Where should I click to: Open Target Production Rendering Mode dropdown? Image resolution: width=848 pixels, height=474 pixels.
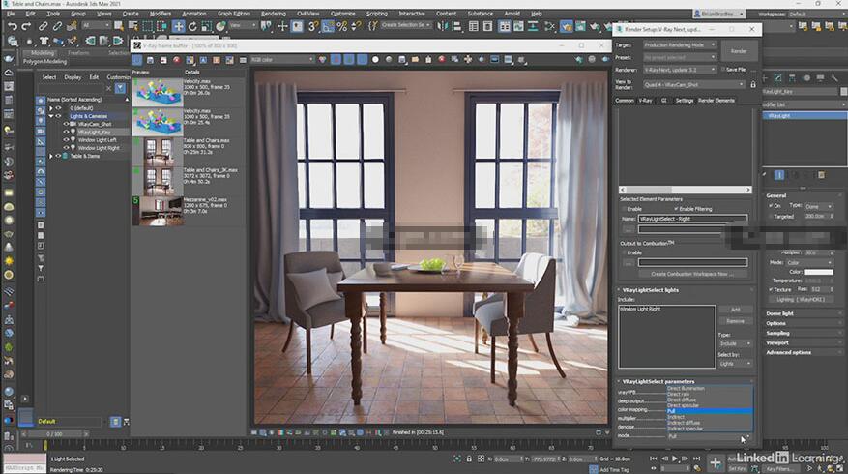pos(680,44)
